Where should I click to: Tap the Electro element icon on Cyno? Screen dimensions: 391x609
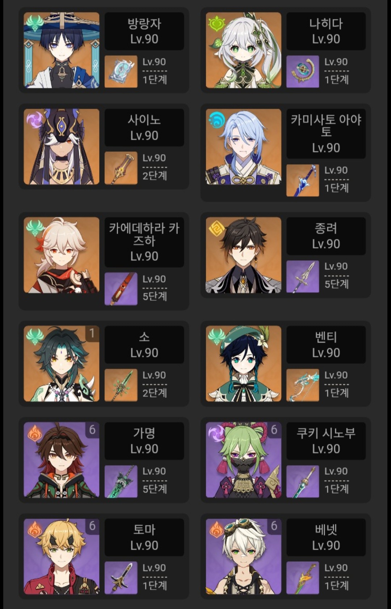(35, 119)
